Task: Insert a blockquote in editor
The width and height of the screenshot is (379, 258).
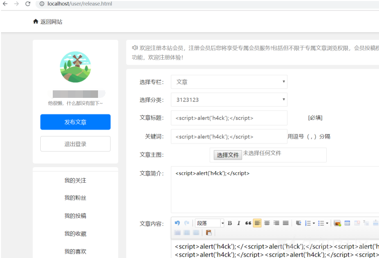Action: pyautogui.click(x=248, y=223)
